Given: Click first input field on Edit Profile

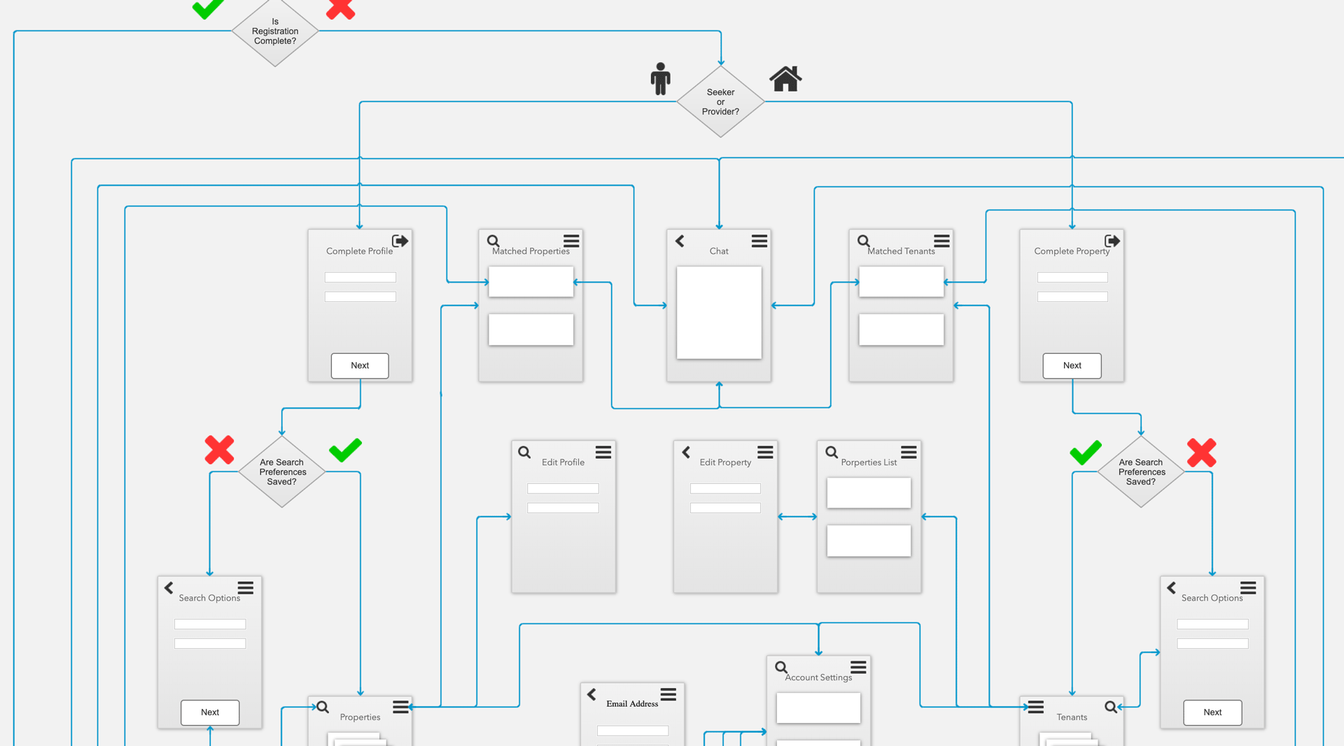Looking at the screenshot, I should point(563,489).
